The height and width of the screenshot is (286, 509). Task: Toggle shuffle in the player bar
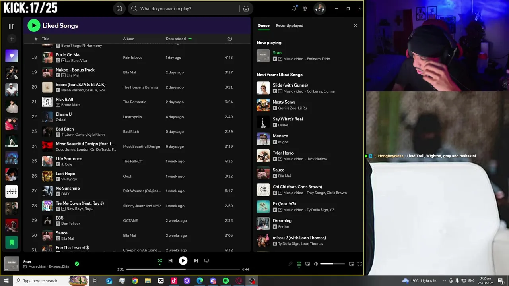click(x=159, y=261)
